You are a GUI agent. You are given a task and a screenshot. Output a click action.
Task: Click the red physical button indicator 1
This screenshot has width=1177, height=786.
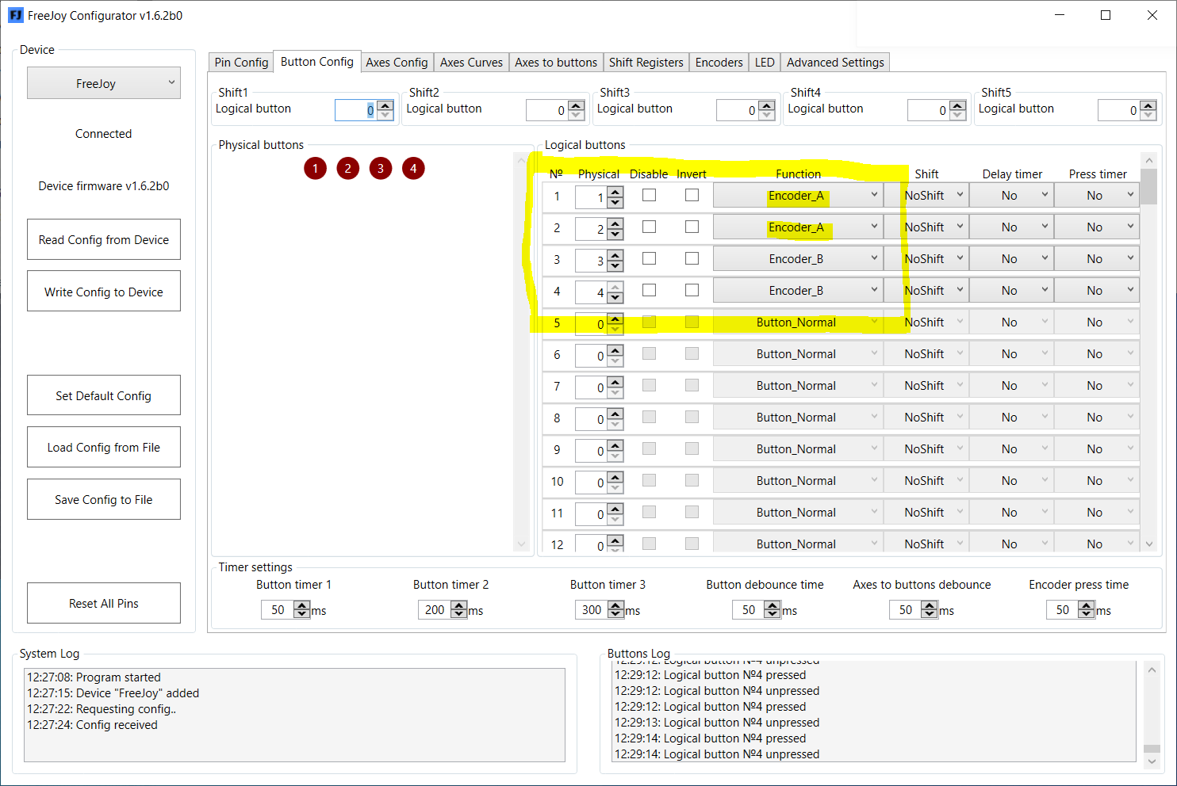[x=315, y=168]
